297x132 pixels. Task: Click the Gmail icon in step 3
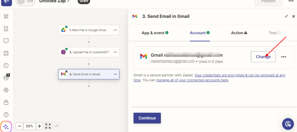[x=63, y=74]
